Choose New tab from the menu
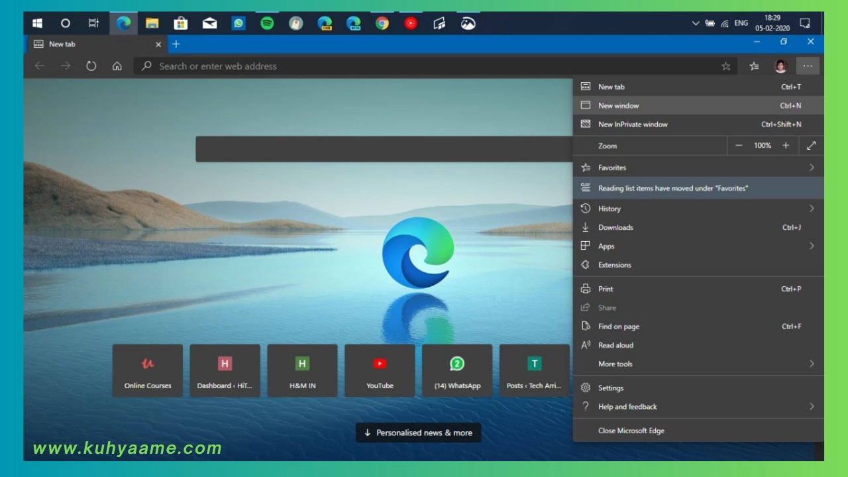 [698, 87]
